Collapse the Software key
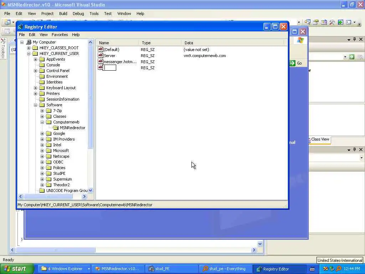This screenshot has height=274, width=365. tap(36, 105)
